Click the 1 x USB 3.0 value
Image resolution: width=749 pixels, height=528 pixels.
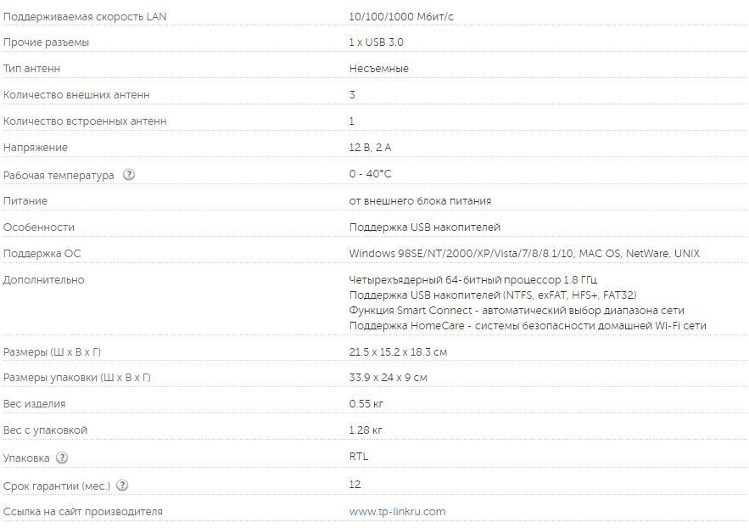click(x=378, y=42)
